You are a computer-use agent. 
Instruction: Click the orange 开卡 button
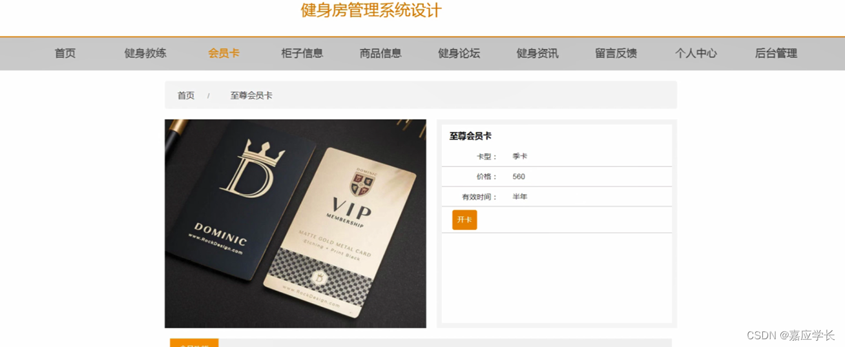[x=464, y=220]
